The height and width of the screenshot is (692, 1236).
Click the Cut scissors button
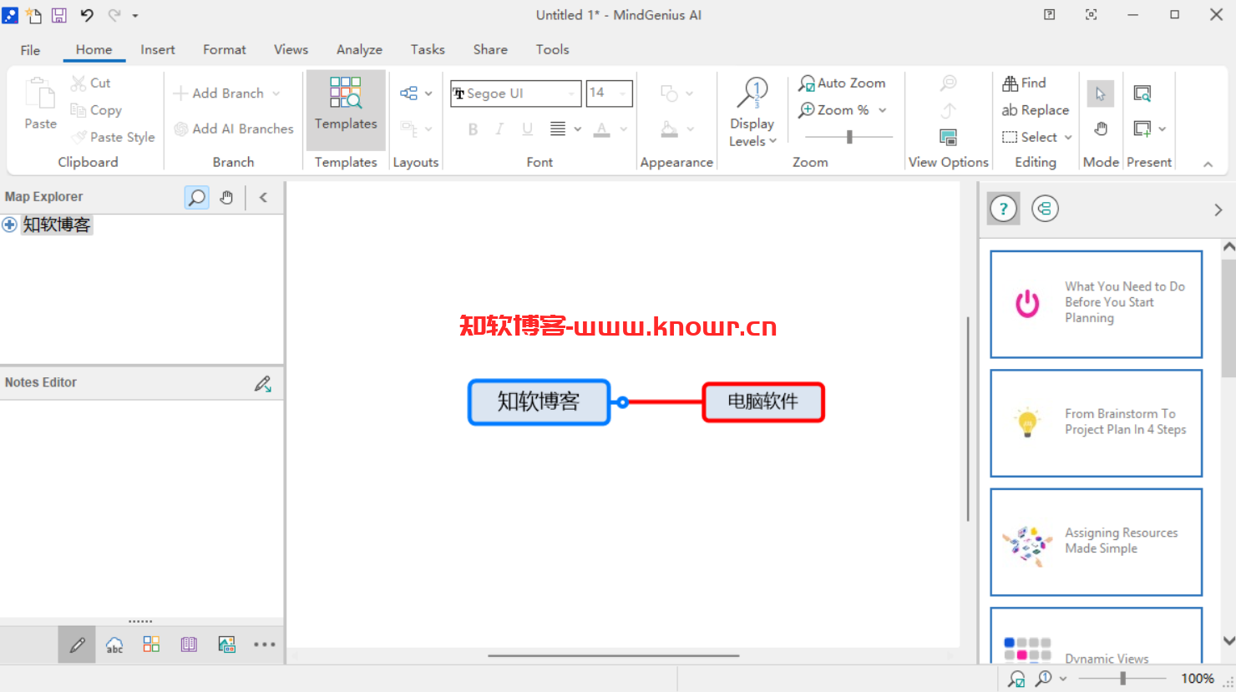pos(90,83)
